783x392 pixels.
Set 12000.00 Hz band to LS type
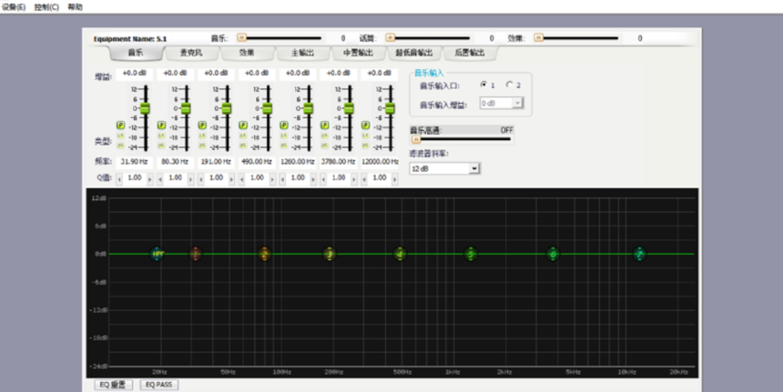365,136
